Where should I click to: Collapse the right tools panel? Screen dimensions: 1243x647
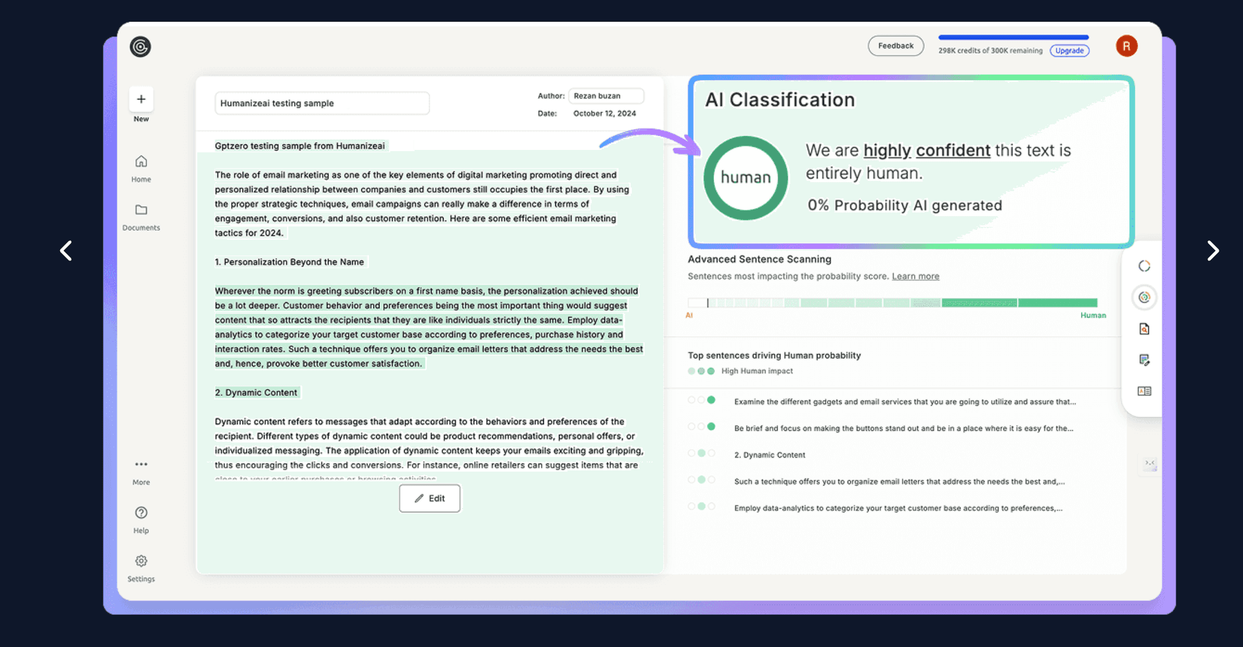coord(1150,464)
